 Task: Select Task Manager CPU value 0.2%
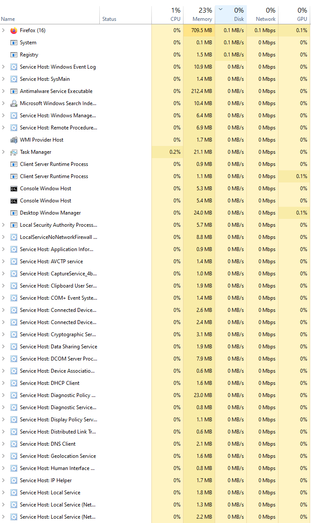click(174, 152)
